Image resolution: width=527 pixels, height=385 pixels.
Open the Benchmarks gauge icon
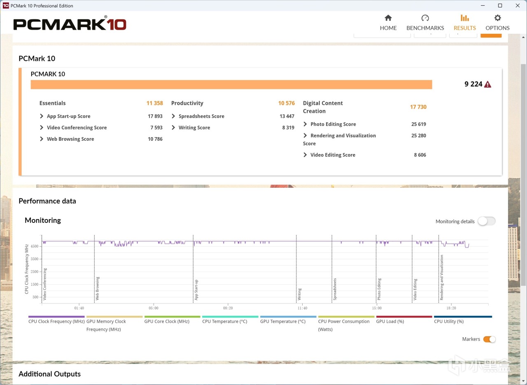pos(425,18)
